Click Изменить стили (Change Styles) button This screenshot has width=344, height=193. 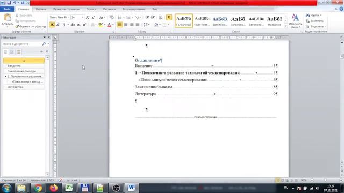295,21
